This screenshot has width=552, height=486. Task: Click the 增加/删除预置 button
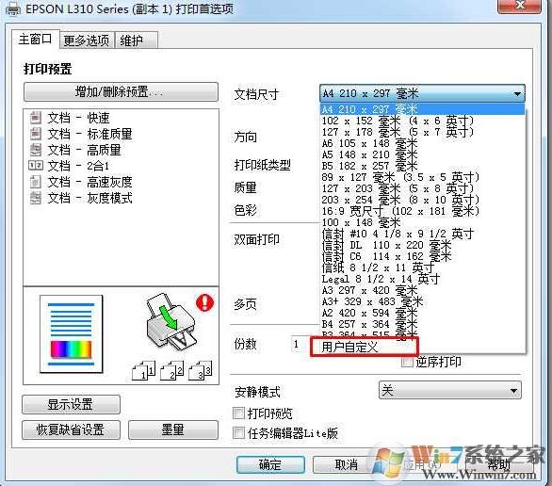pos(121,92)
